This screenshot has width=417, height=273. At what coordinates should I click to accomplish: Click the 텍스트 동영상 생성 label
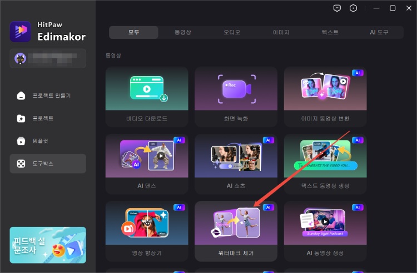pos(325,186)
